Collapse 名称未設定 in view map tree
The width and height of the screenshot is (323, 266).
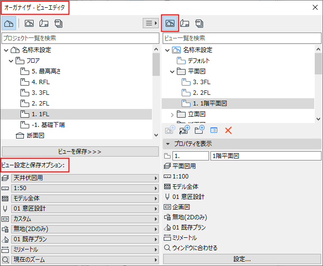click(x=167, y=50)
